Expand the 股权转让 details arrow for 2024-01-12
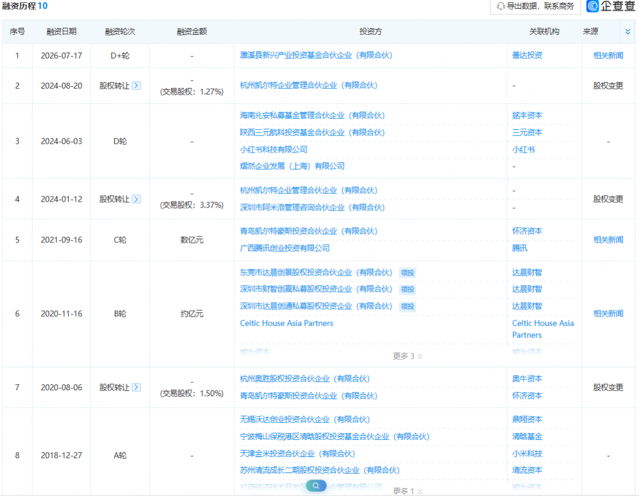Image resolution: width=639 pixels, height=496 pixels. [137, 199]
